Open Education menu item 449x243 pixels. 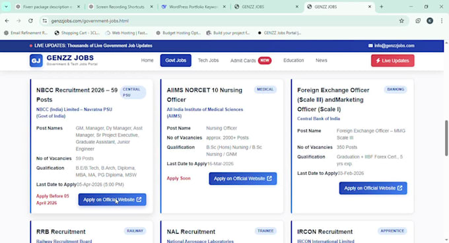pyautogui.click(x=294, y=60)
